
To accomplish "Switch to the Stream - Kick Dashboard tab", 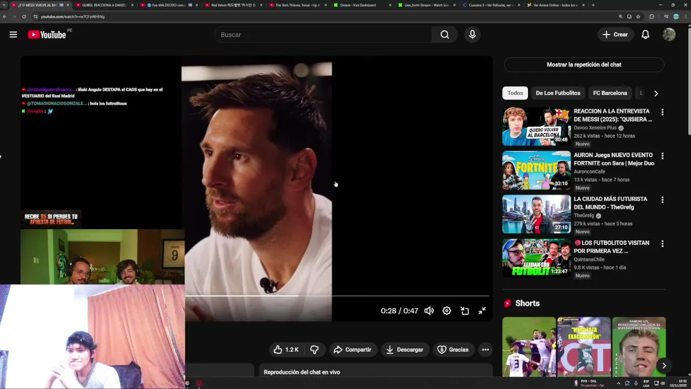I will pos(361,5).
